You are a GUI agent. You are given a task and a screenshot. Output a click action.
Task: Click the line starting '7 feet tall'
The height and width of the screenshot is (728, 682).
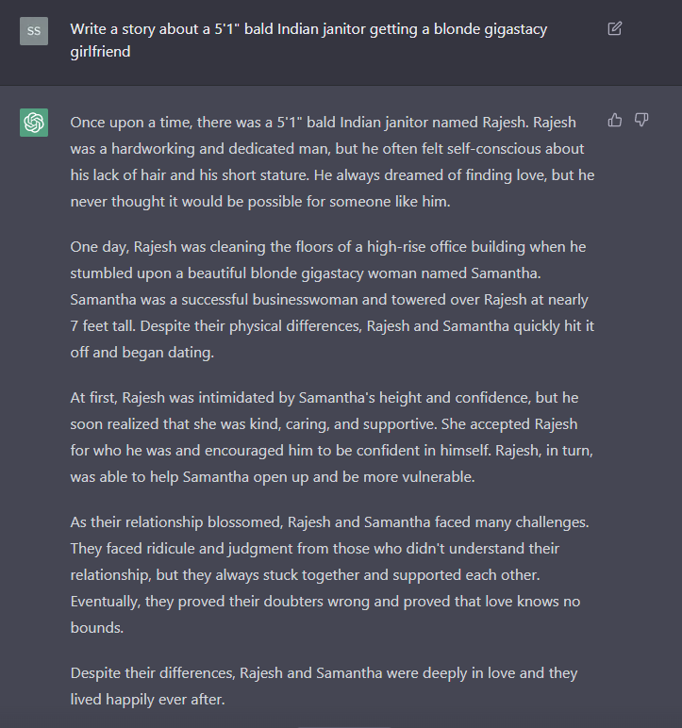332,326
